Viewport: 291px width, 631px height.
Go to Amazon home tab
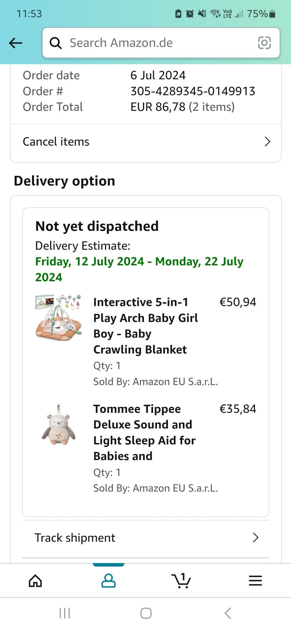[35, 581]
